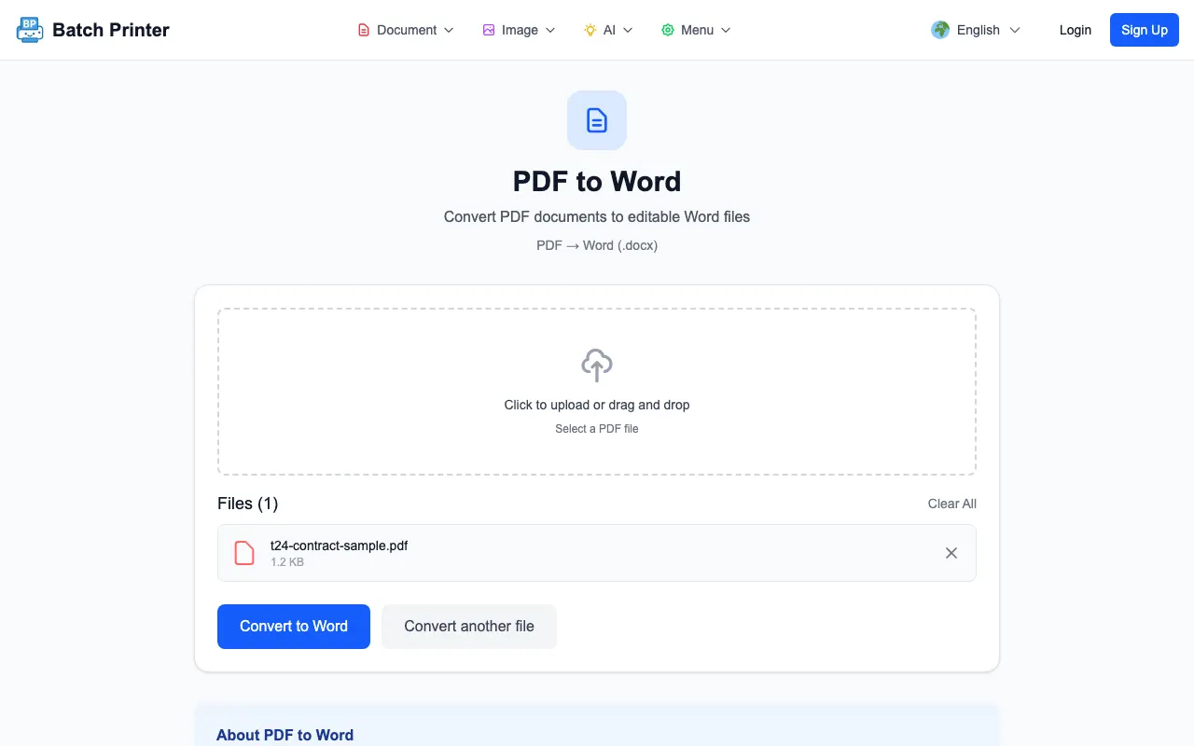The height and width of the screenshot is (746, 1194).
Task: Open the Batch Printer home link text
Action: pos(111,30)
